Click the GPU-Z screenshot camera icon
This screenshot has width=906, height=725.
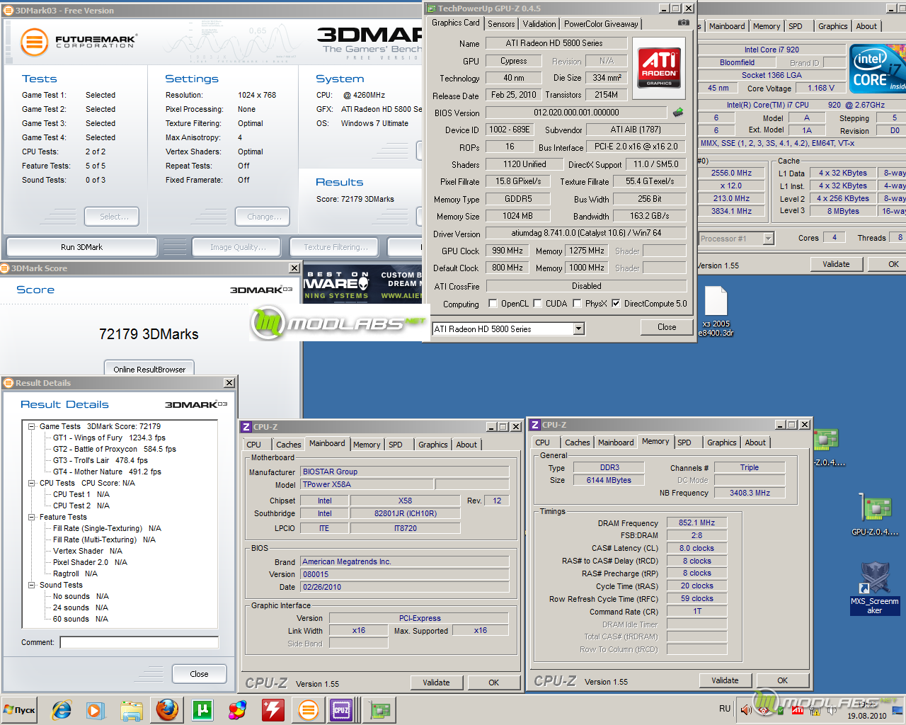[683, 23]
